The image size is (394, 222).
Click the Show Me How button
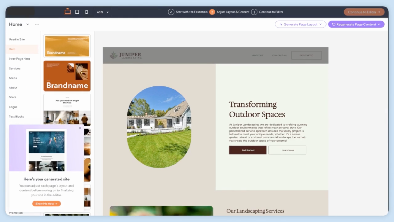46,204
